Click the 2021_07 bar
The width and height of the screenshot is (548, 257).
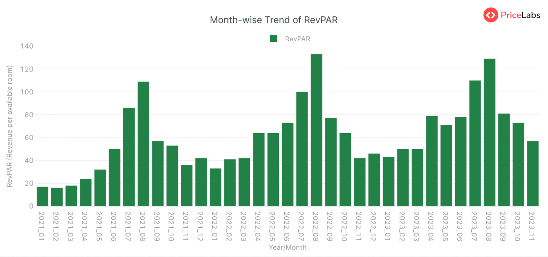(129, 157)
